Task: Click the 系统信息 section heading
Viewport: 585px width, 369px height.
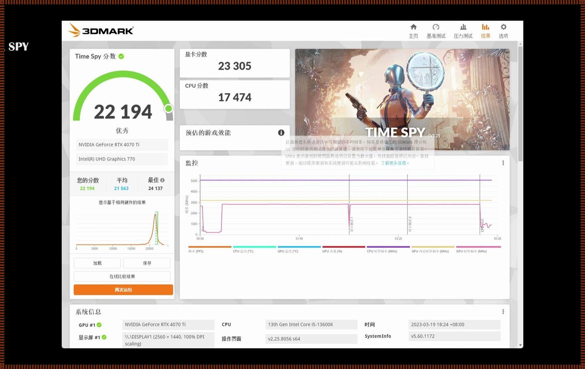Action: pyautogui.click(x=88, y=312)
